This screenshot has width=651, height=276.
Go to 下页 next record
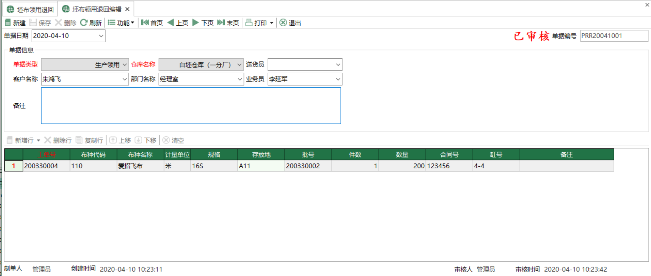click(203, 23)
